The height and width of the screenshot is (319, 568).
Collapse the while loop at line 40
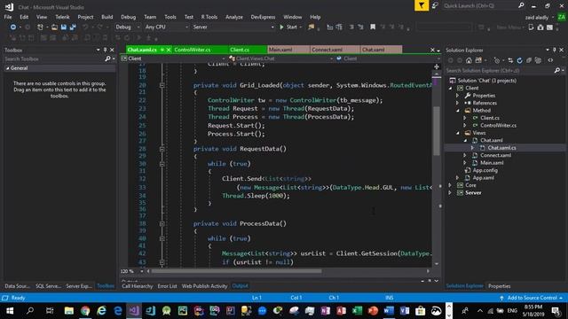point(162,238)
